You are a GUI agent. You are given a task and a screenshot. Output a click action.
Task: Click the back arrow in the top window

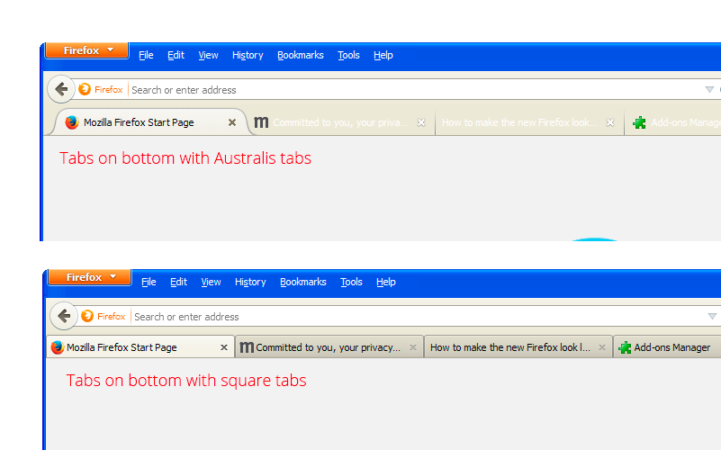(x=61, y=89)
